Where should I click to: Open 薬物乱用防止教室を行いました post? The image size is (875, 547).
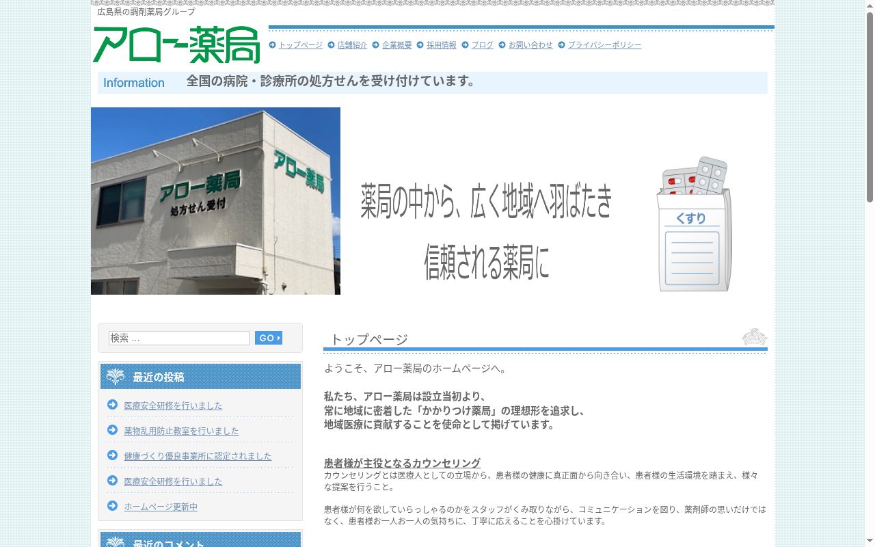tap(181, 431)
